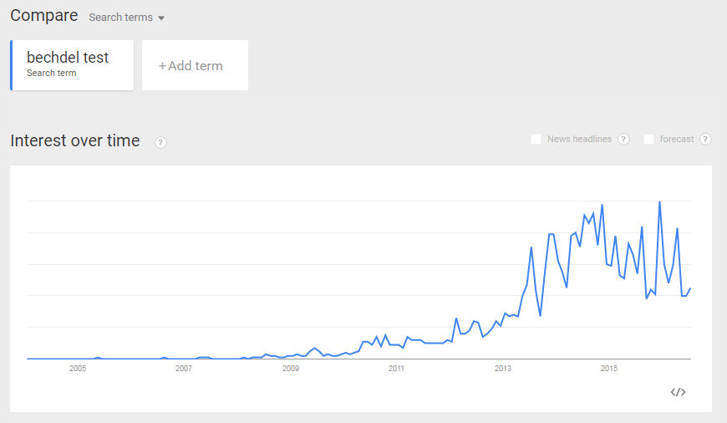
Task: Click help icon beside Interest over time
Action: pyautogui.click(x=160, y=142)
